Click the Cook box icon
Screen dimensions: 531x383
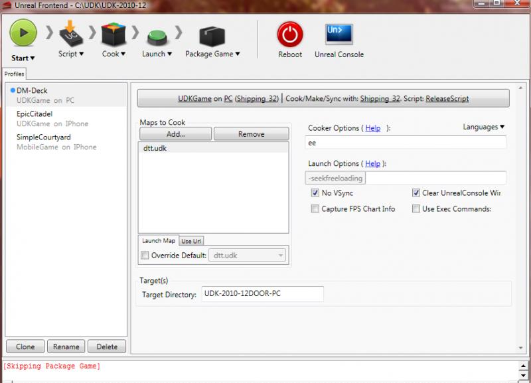click(114, 35)
